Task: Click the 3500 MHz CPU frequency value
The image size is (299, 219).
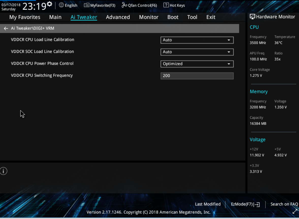Action: tap(258, 43)
